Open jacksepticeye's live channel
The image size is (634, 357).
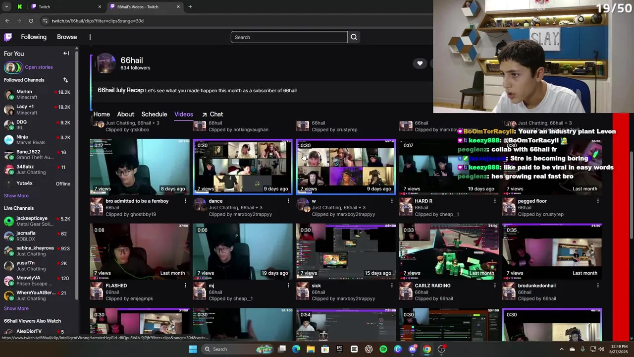37,221
